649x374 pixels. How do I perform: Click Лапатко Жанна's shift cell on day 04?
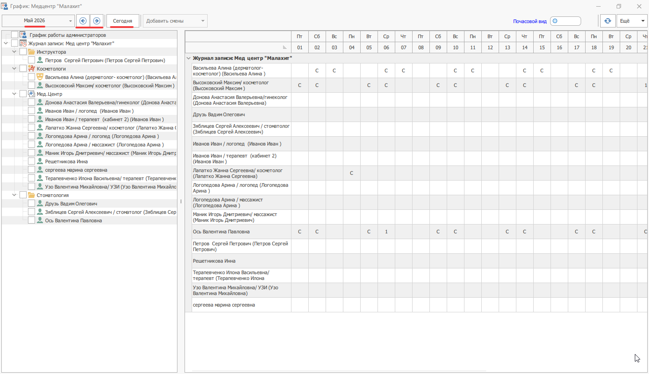(x=352, y=173)
